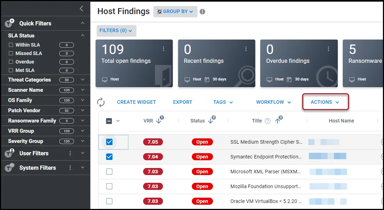Check the Met SLA filter
The height and width of the screenshot is (210, 384).
point(11,70)
